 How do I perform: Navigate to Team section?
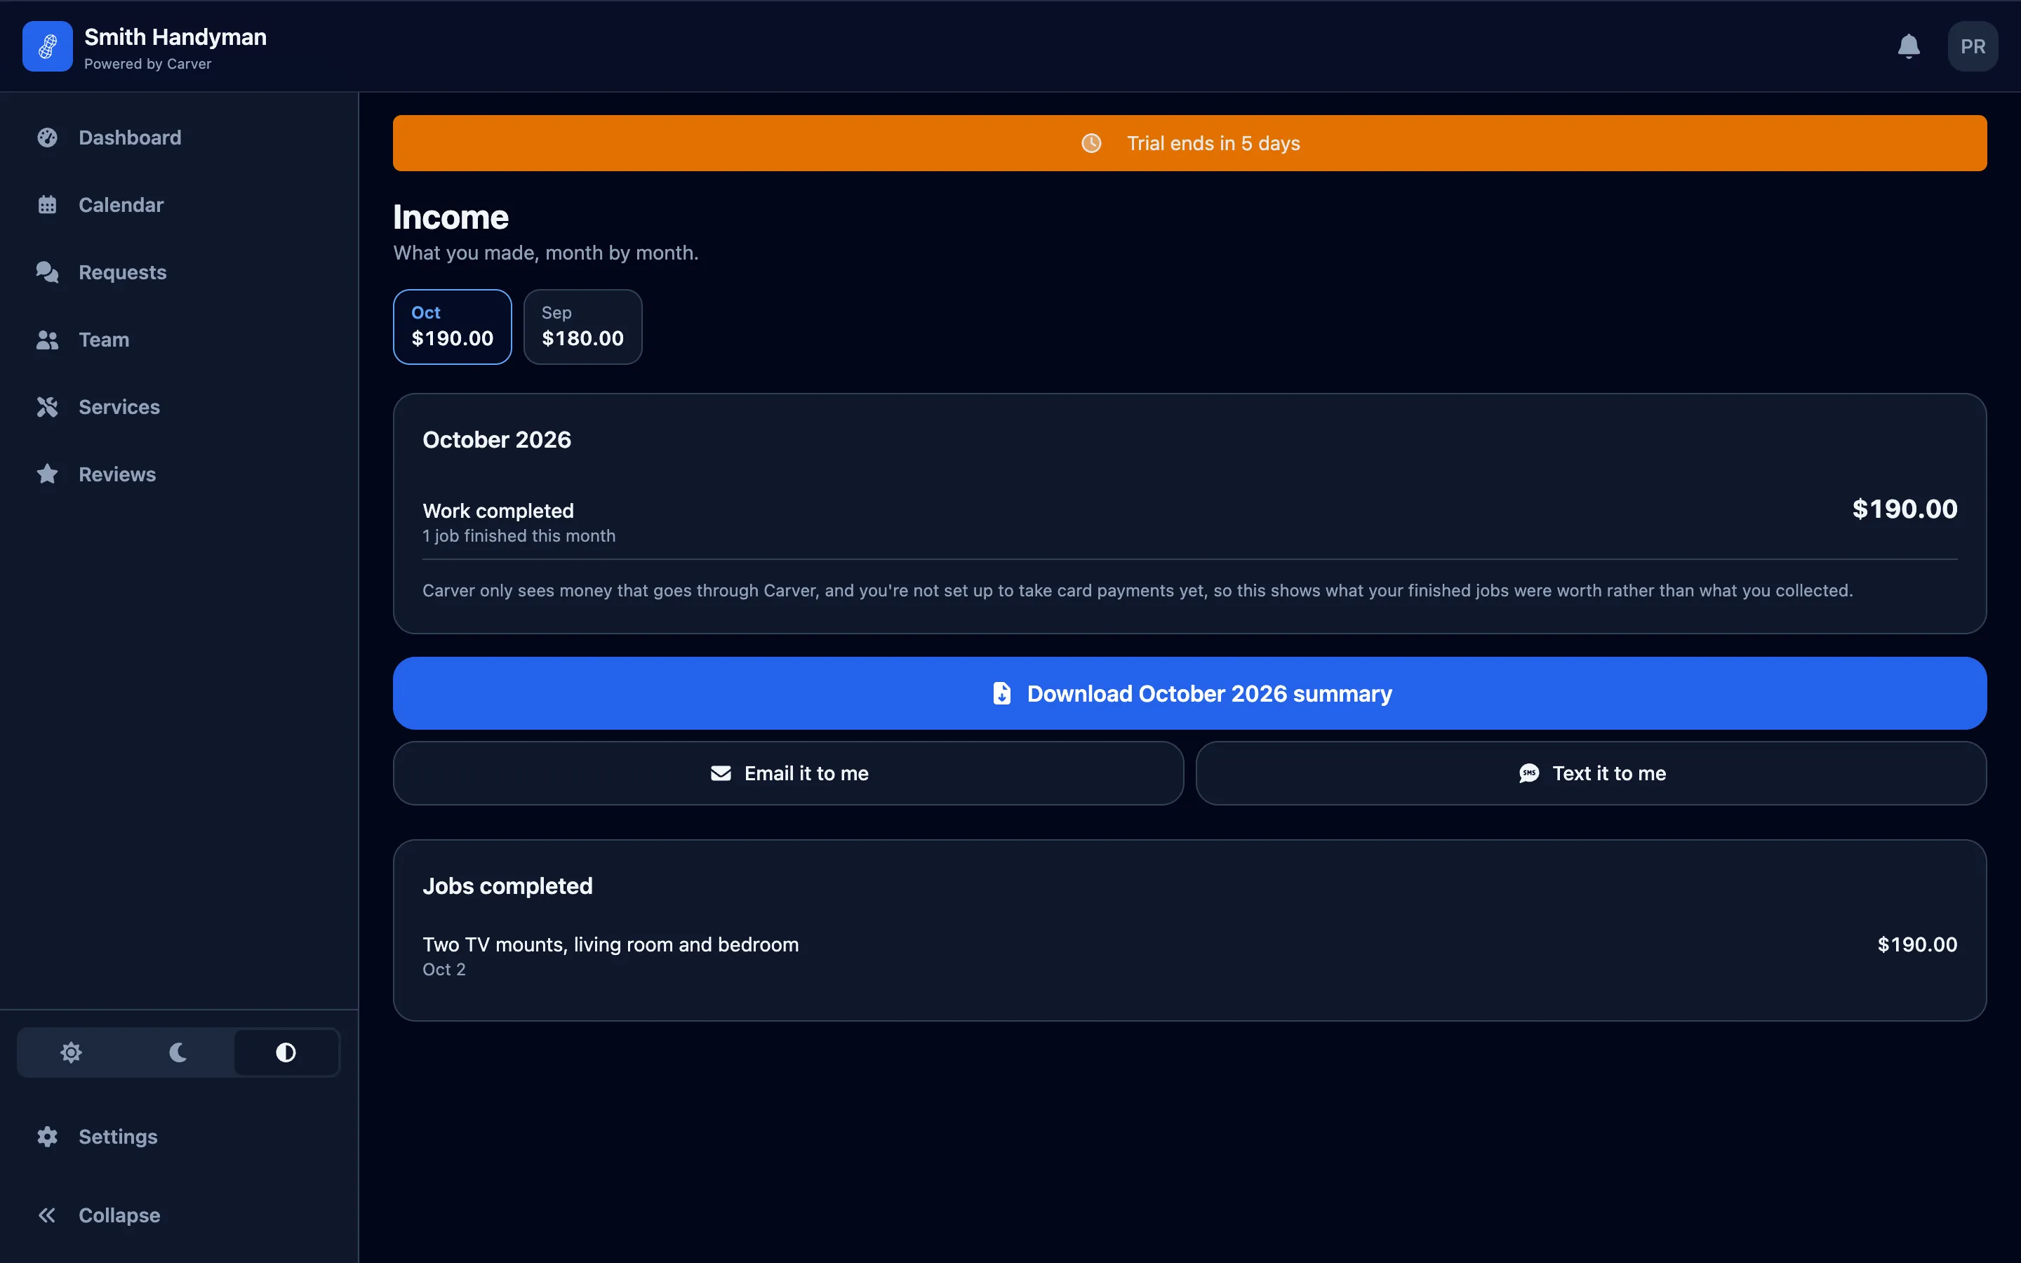tap(180, 340)
